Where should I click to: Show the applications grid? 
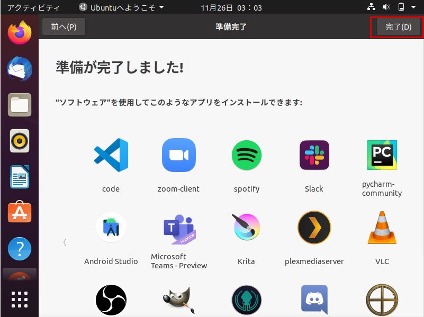20,300
